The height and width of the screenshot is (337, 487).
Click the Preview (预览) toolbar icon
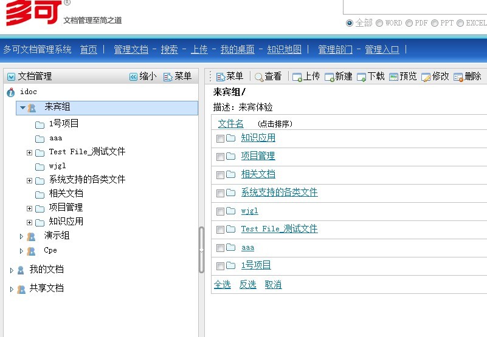394,77
